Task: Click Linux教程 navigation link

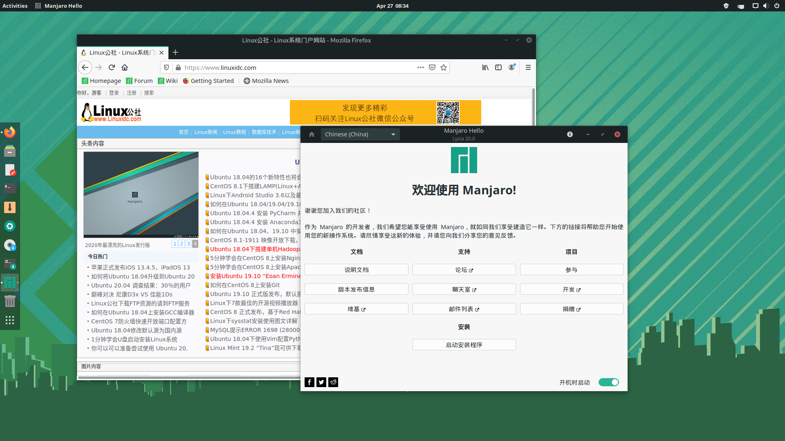Action: 235,132
